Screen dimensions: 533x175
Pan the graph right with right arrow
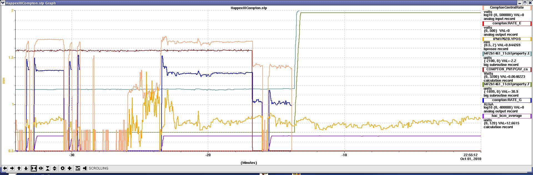point(12,168)
